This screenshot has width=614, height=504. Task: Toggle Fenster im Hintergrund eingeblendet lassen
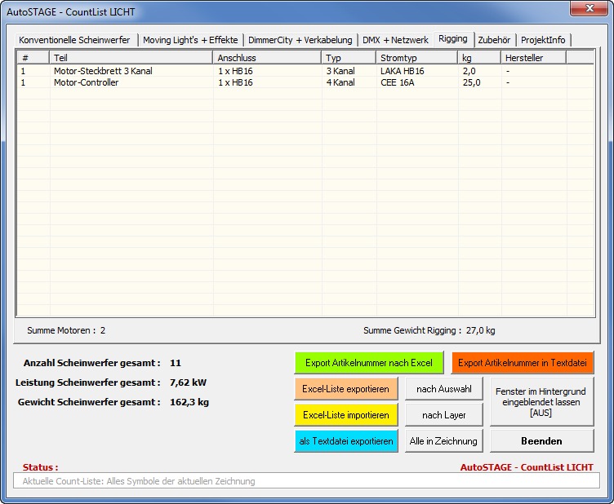[x=541, y=402]
